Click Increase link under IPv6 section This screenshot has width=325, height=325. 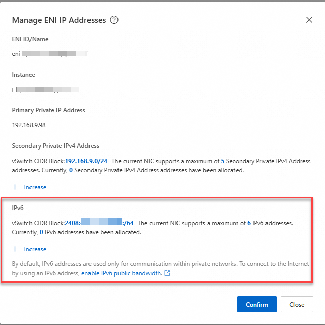click(x=35, y=249)
